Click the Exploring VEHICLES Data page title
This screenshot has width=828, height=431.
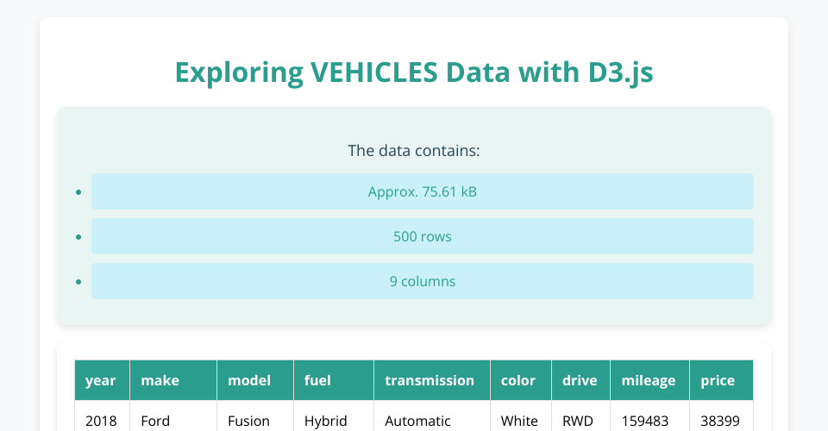click(414, 73)
